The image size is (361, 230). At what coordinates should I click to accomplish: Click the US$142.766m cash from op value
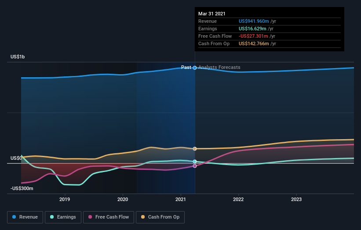(254, 43)
